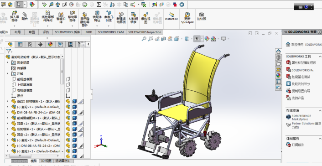Open dropdown under 线性零部件阵列
Screen dimensions: 322x166
[47, 26]
